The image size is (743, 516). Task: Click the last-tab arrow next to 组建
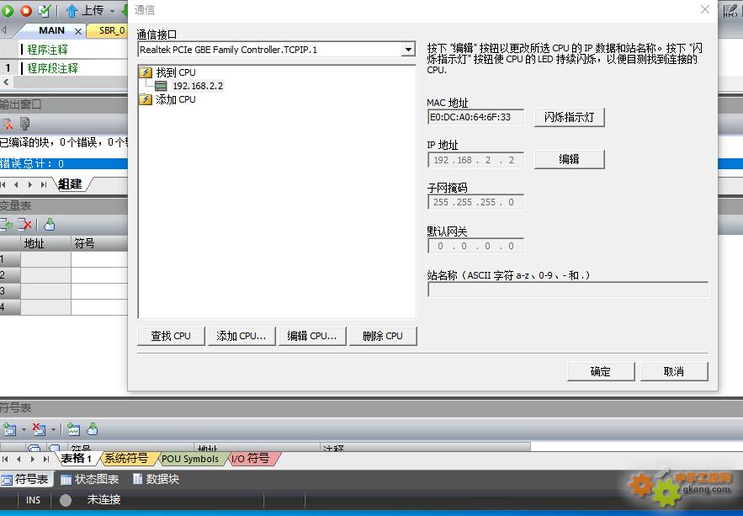[x=44, y=184]
